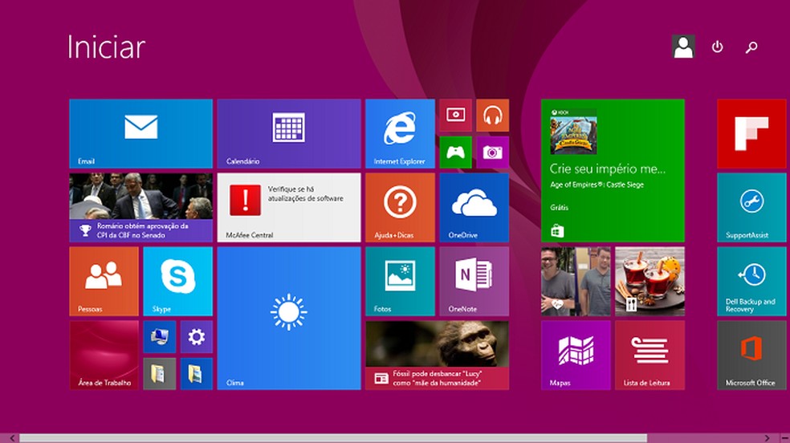Open the OneDrive tile
Image resolution: width=790 pixels, height=443 pixels.
pyautogui.click(x=474, y=207)
